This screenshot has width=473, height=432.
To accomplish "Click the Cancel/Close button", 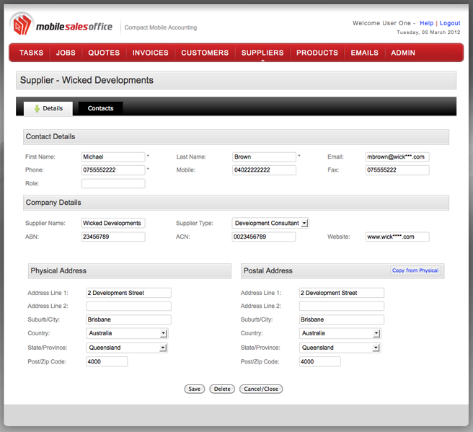I will pyautogui.click(x=261, y=389).
